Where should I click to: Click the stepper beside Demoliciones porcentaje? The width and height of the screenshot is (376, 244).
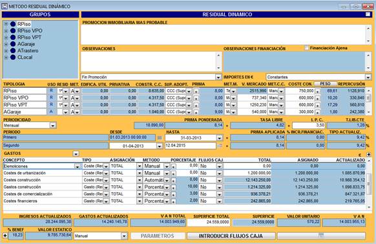pyautogui.click(x=173, y=167)
